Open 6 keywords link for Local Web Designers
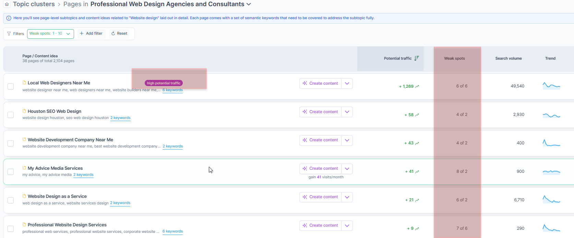 pos(172,90)
